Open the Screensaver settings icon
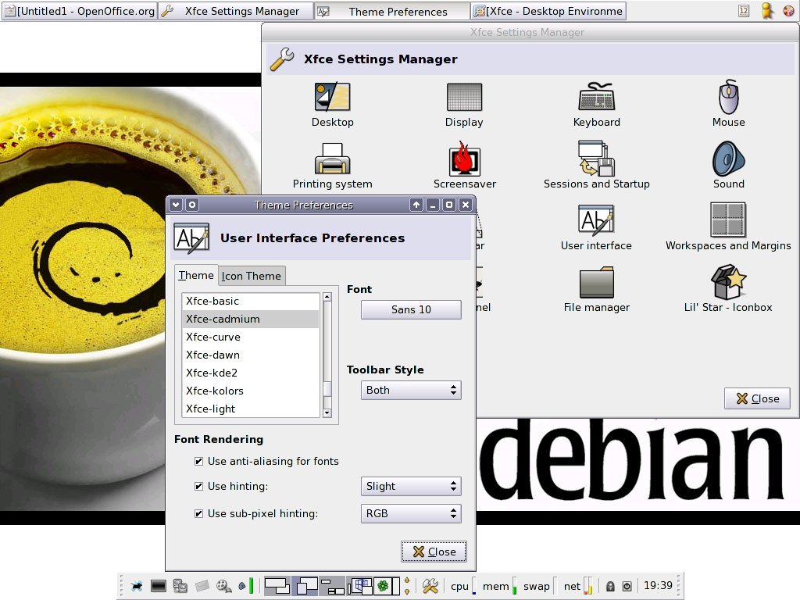800x600 pixels. (x=464, y=166)
